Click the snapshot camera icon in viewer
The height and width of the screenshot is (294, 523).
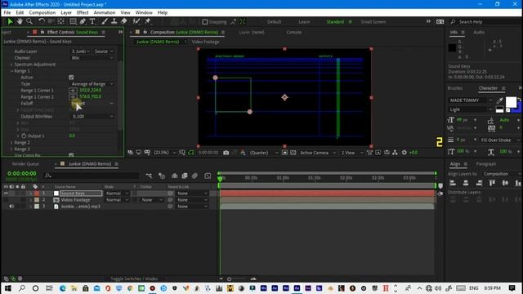[226, 153]
